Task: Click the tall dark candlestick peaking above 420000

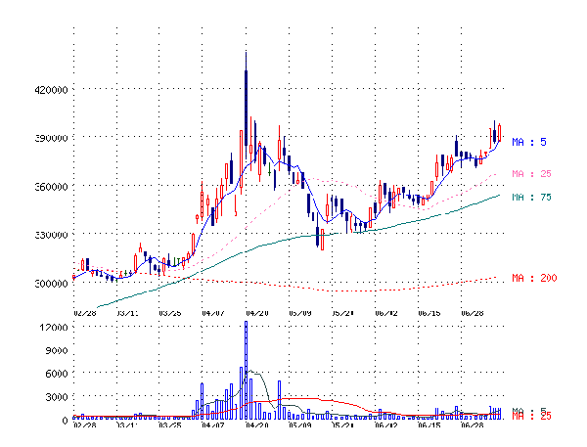Action: coord(246,108)
